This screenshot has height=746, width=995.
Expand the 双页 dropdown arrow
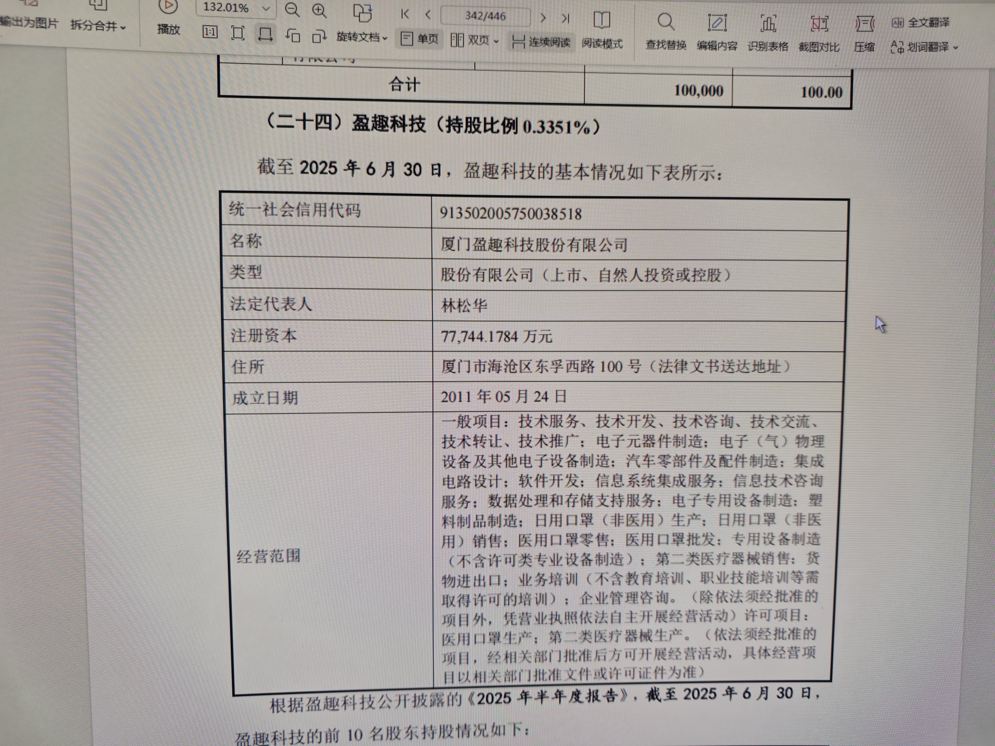[x=496, y=42]
